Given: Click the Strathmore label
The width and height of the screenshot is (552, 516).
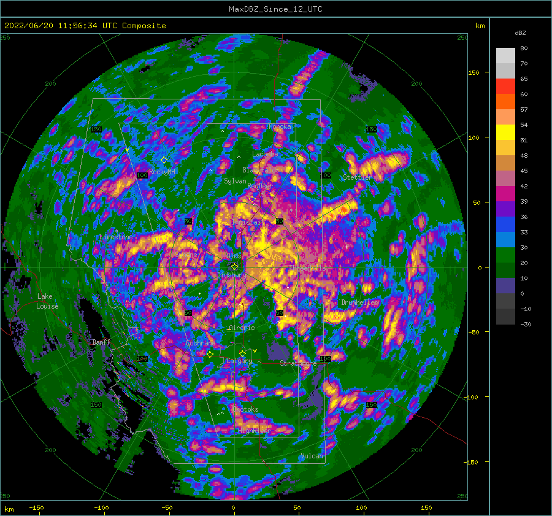Looking at the screenshot, I should tap(298, 363).
